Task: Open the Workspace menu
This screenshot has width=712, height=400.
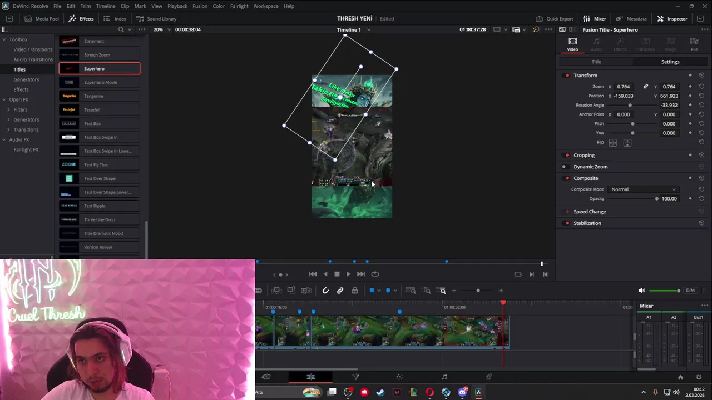Action: [266, 6]
